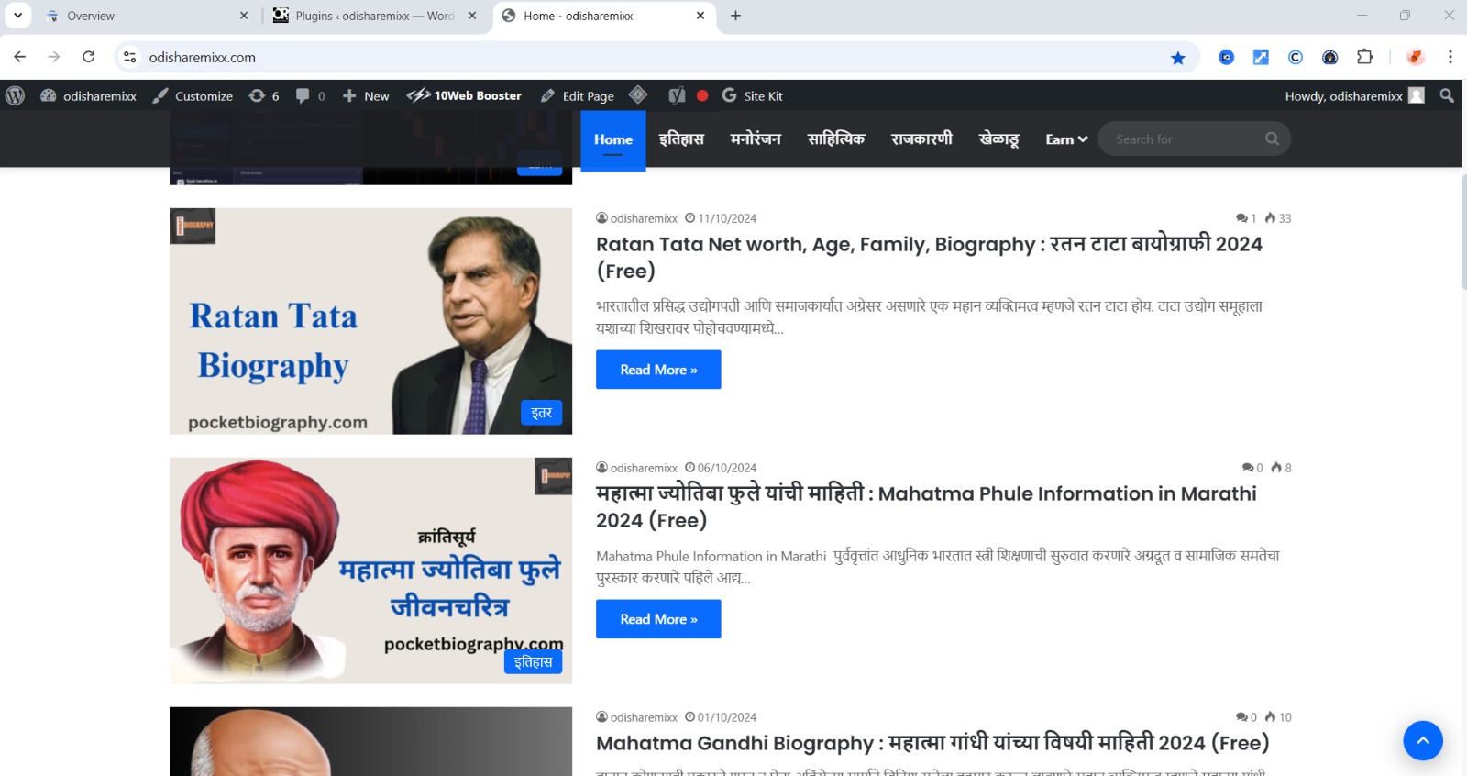
Task: Open the Mahatma Phule thumbnail image
Action: pyautogui.click(x=370, y=571)
